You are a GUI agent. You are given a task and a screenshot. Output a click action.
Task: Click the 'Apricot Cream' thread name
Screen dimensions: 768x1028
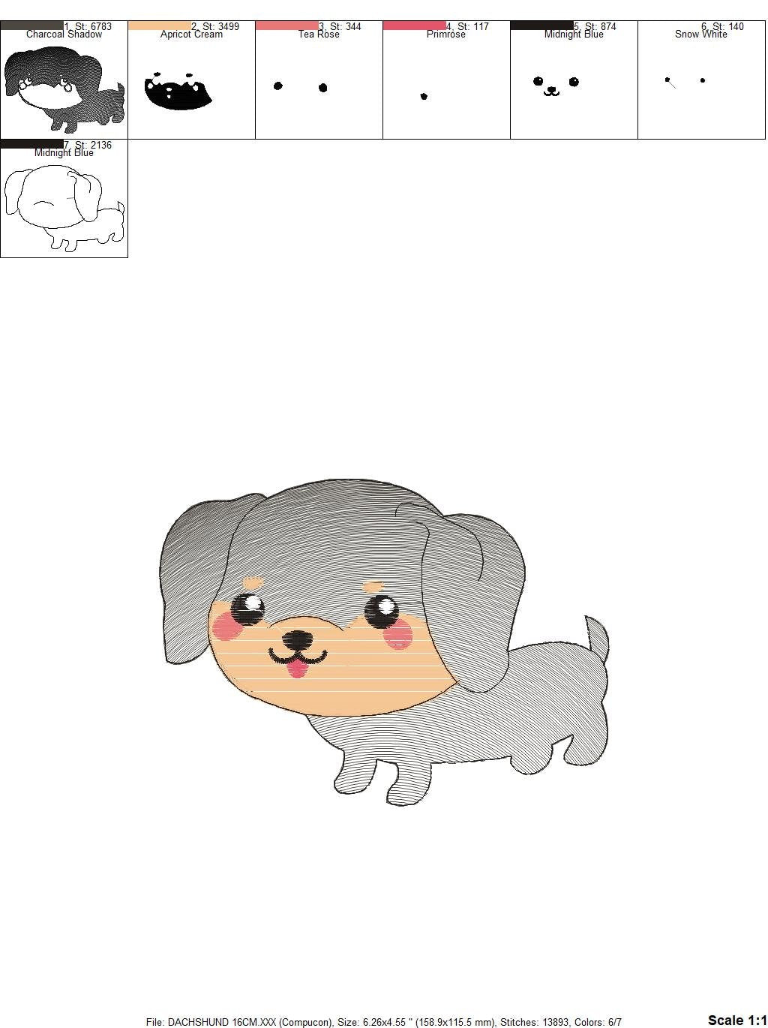coord(191,35)
